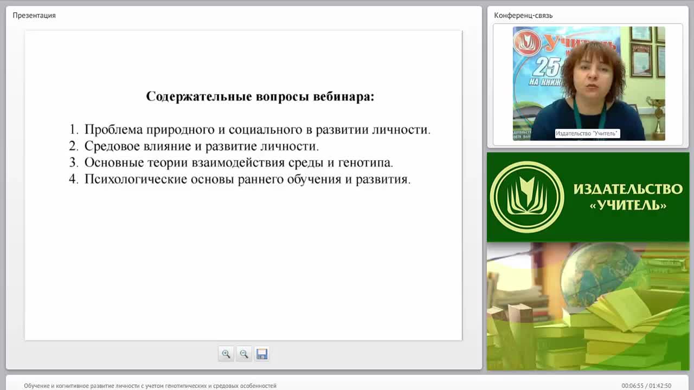Click the Издательство Учитель round logo
Viewport: 694px width, 390px height.
(527, 197)
